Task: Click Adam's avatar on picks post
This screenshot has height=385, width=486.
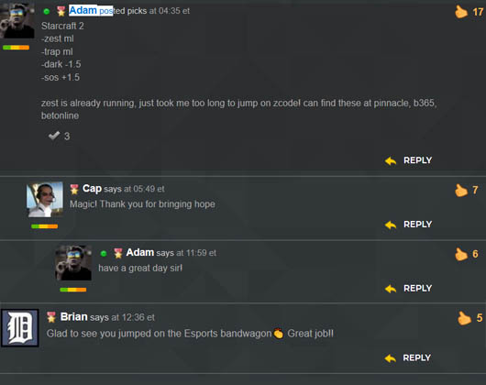Action: [17, 20]
